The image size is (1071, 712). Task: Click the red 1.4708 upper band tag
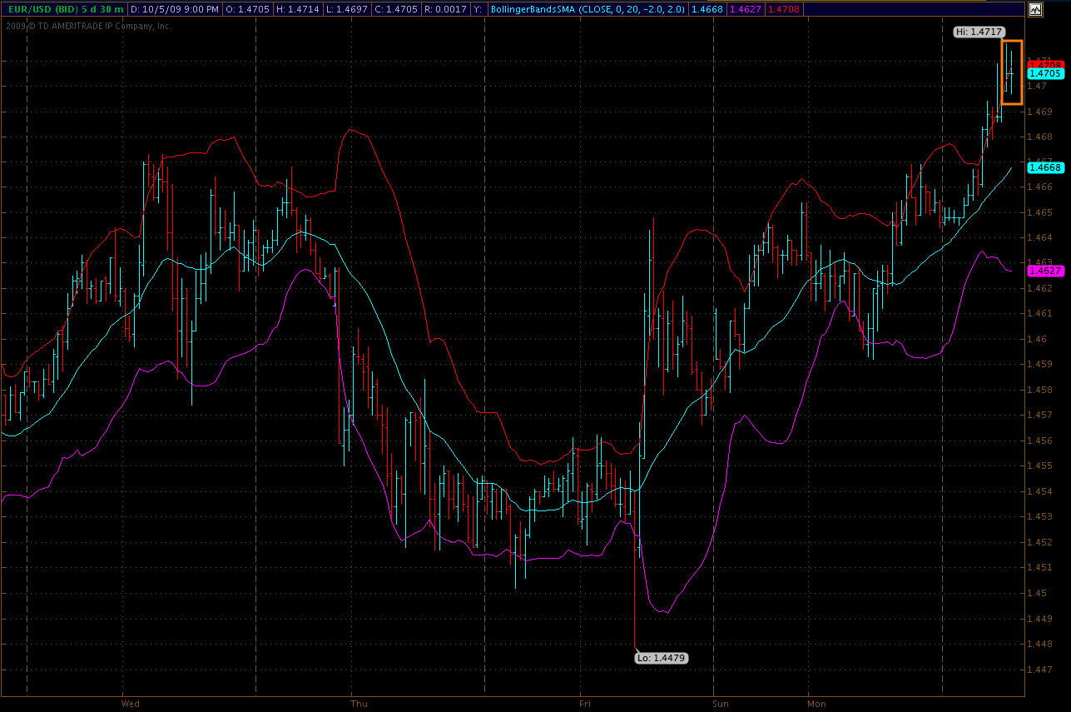[x=1045, y=64]
